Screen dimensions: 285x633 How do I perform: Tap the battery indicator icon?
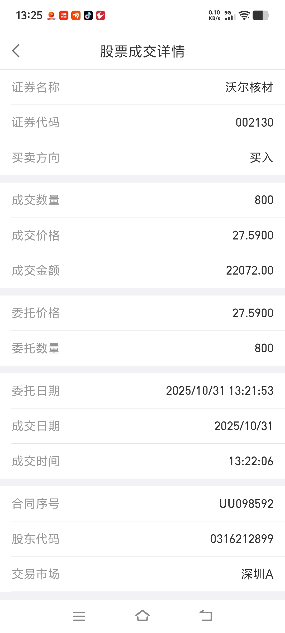click(x=261, y=16)
